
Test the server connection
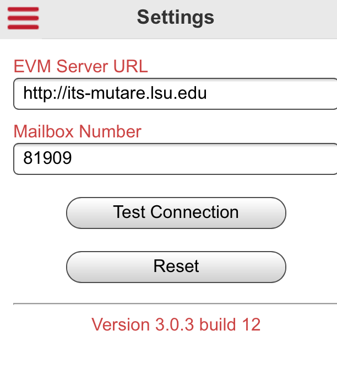[x=176, y=212]
